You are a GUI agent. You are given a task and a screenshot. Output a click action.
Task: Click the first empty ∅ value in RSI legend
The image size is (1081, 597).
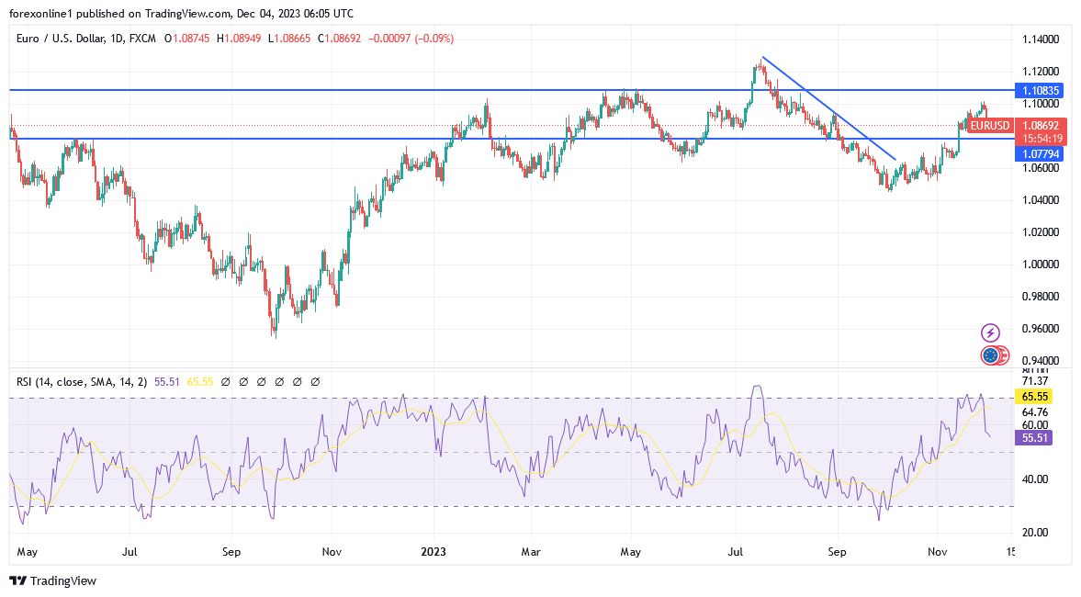pyautogui.click(x=226, y=379)
